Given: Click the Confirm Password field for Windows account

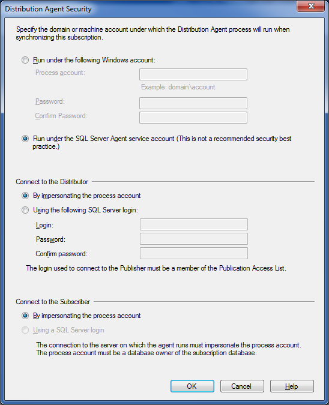Looking at the screenshot, I should click(193, 118).
